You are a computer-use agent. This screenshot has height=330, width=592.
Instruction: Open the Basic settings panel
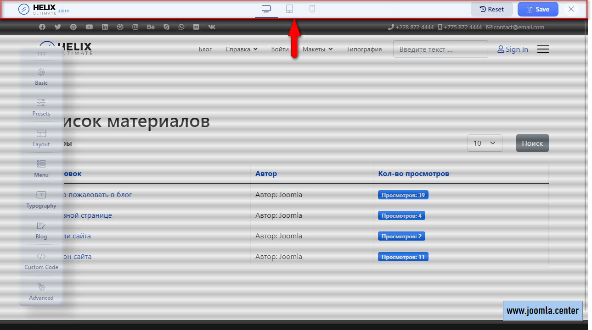[x=41, y=77]
